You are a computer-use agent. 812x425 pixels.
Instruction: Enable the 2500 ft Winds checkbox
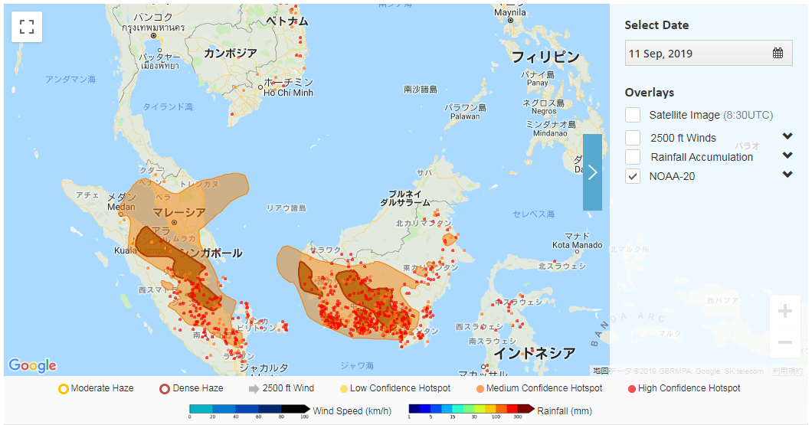tap(632, 138)
